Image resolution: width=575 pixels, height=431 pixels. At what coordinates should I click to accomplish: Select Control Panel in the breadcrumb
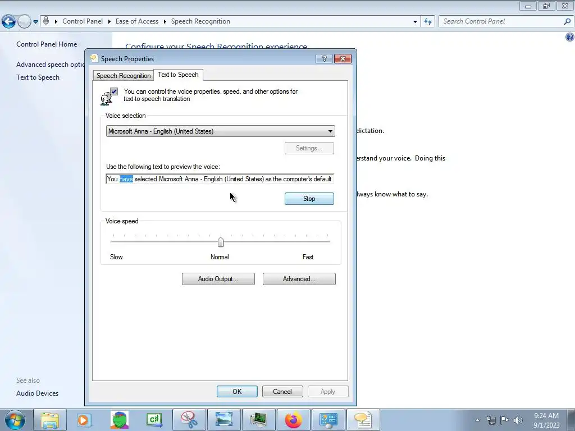pos(83,21)
